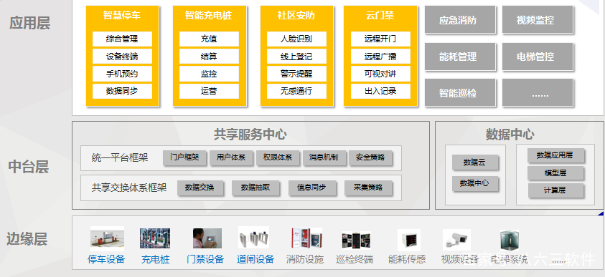Click 数据同步 under 智慧停车
The width and height of the screenshot is (605, 277).
(122, 91)
